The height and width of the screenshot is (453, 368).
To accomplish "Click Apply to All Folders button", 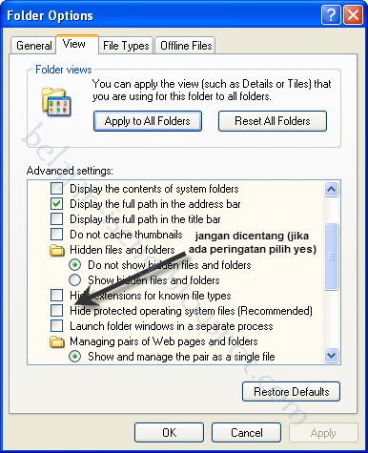I will point(148,121).
